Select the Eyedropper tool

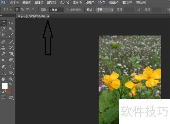11,35
